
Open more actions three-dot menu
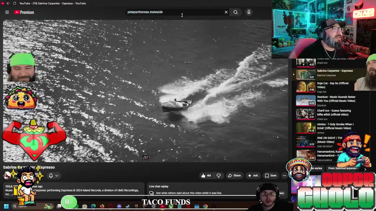tap(284, 176)
